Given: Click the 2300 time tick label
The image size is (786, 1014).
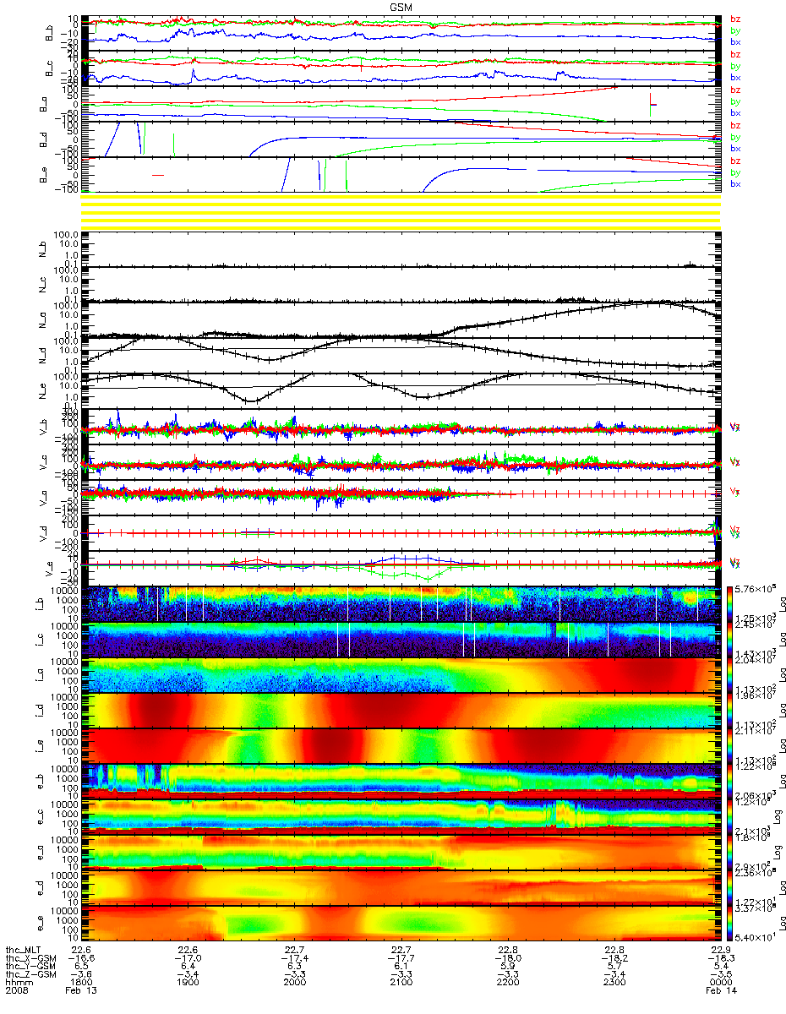Looking at the screenshot, I should [614, 984].
